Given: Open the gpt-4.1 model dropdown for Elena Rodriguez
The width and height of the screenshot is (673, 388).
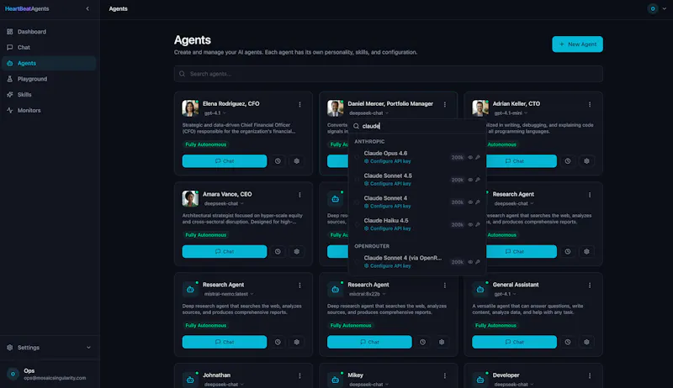Looking at the screenshot, I should (215, 113).
